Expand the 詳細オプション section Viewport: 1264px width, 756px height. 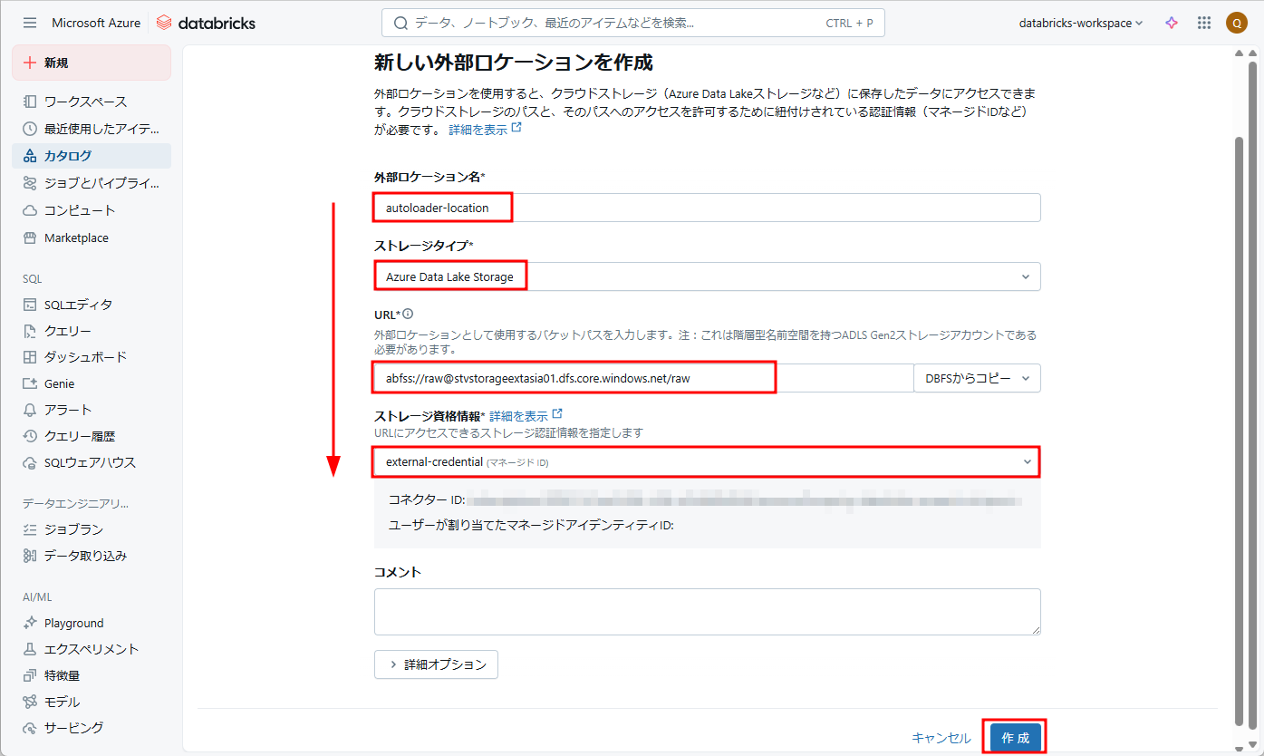pyautogui.click(x=436, y=664)
